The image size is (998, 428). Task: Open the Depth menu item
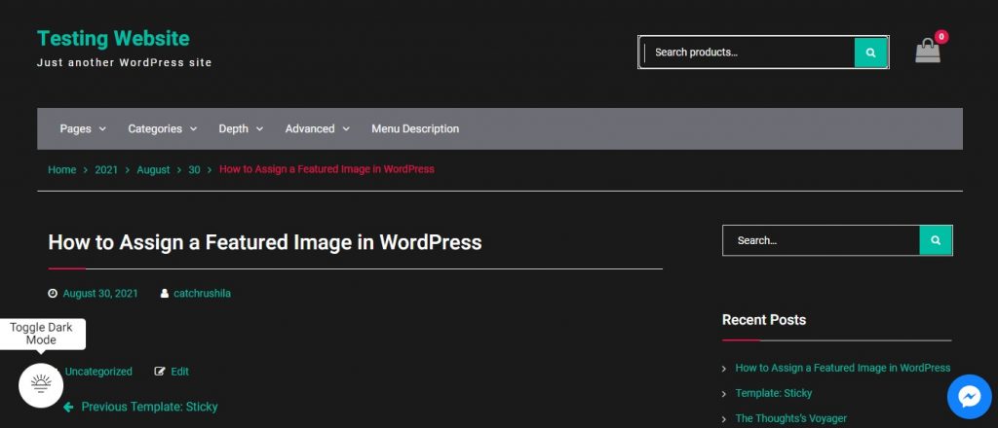pyautogui.click(x=234, y=129)
